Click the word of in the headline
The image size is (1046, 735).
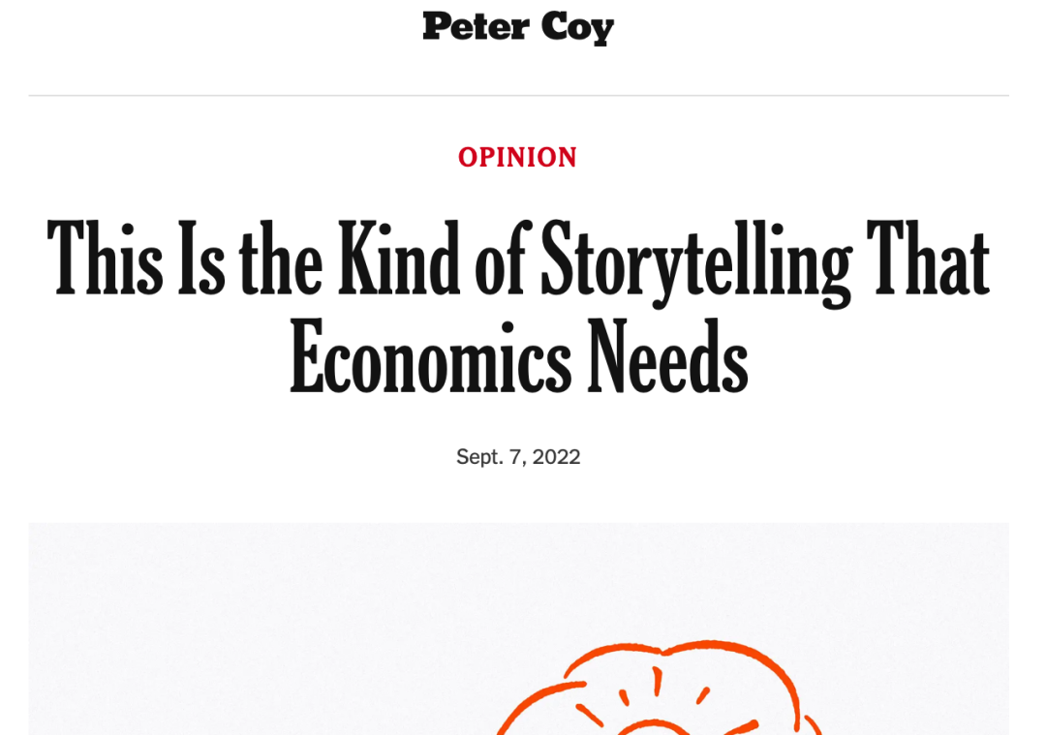click(x=503, y=258)
